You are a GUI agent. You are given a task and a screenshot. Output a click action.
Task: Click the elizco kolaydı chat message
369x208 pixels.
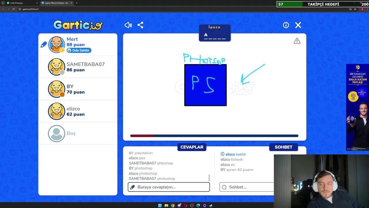coord(231,159)
